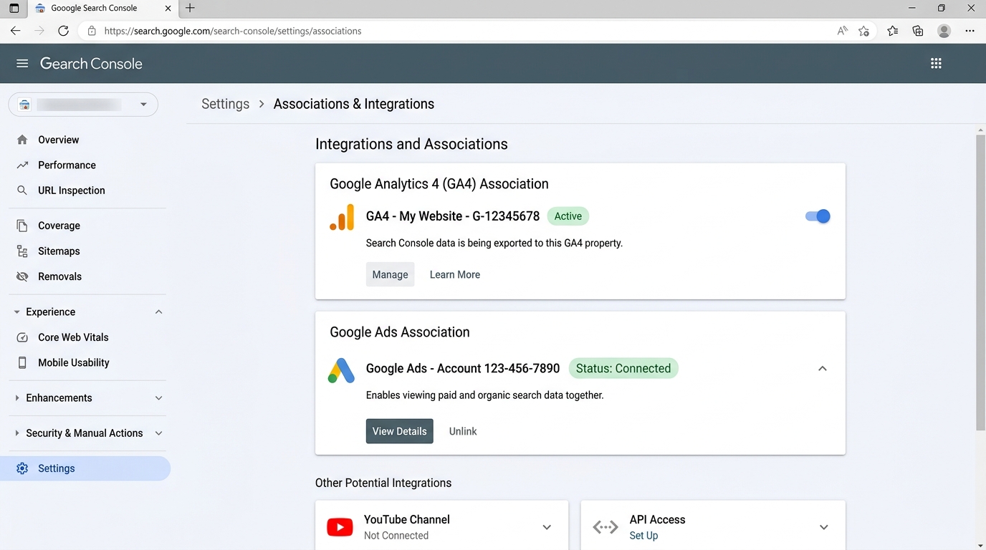Image resolution: width=986 pixels, height=550 pixels.
Task: Open the property selector dropdown
Action: [83, 105]
